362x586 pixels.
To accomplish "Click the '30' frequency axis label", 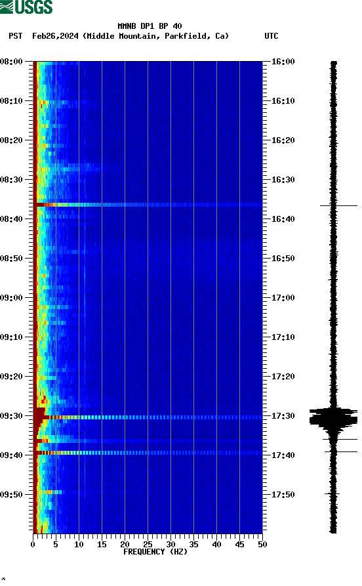I will [171, 545].
